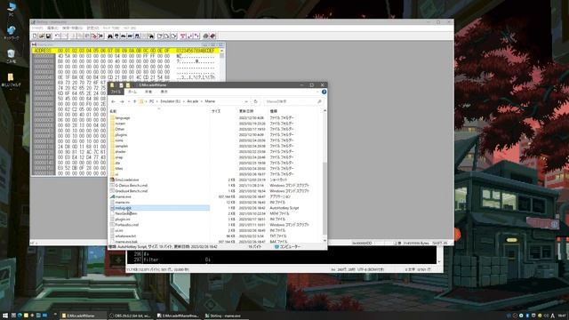Image resolution: width=569 pixels, height=320 pixels.
Task: Select the Gradius4 Bench.cmd file
Action: (132, 191)
